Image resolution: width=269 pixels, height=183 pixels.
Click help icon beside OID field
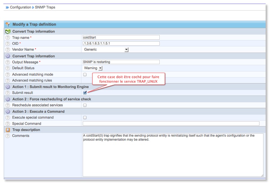click(x=8, y=44)
